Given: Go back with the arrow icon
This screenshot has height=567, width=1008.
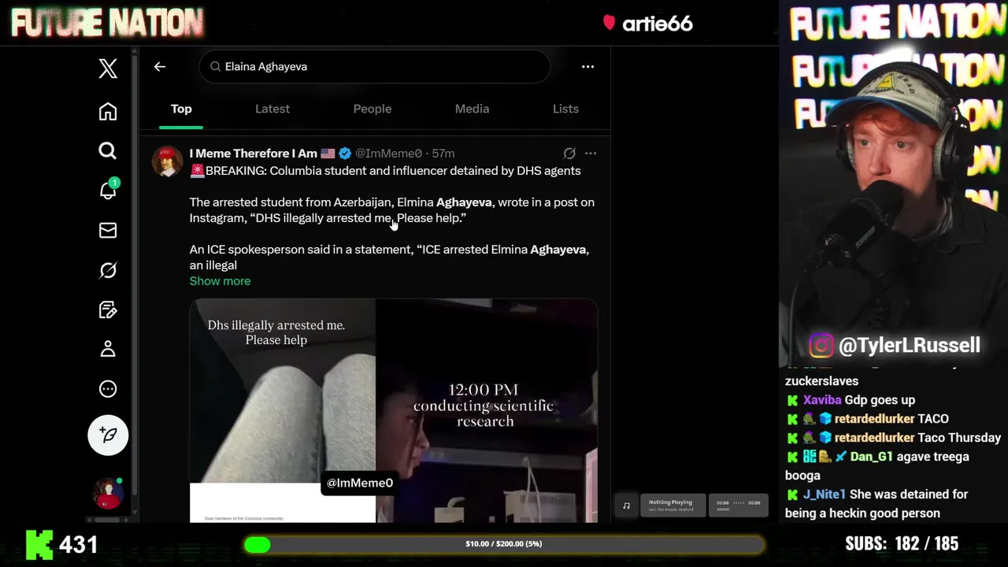Looking at the screenshot, I should (160, 67).
